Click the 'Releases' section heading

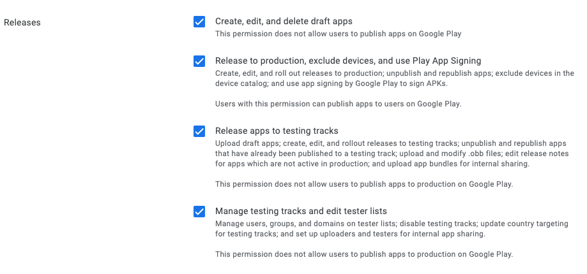click(x=22, y=22)
